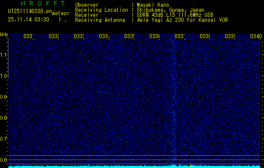
Task: Click time marker 0336
Action: coord(154,36)
